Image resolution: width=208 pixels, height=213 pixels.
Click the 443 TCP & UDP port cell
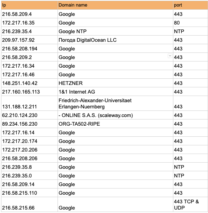pos(190,204)
